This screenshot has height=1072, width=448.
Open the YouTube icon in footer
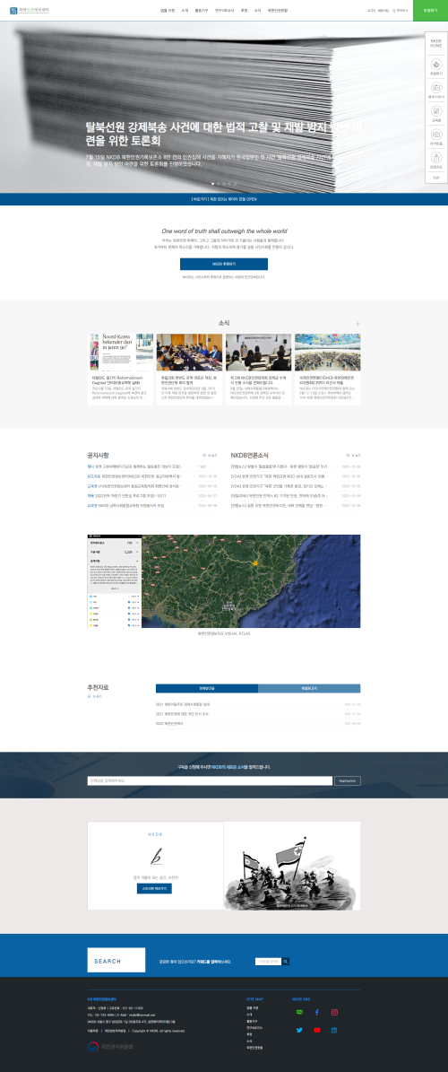pyautogui.click(x=317, y=1030)
